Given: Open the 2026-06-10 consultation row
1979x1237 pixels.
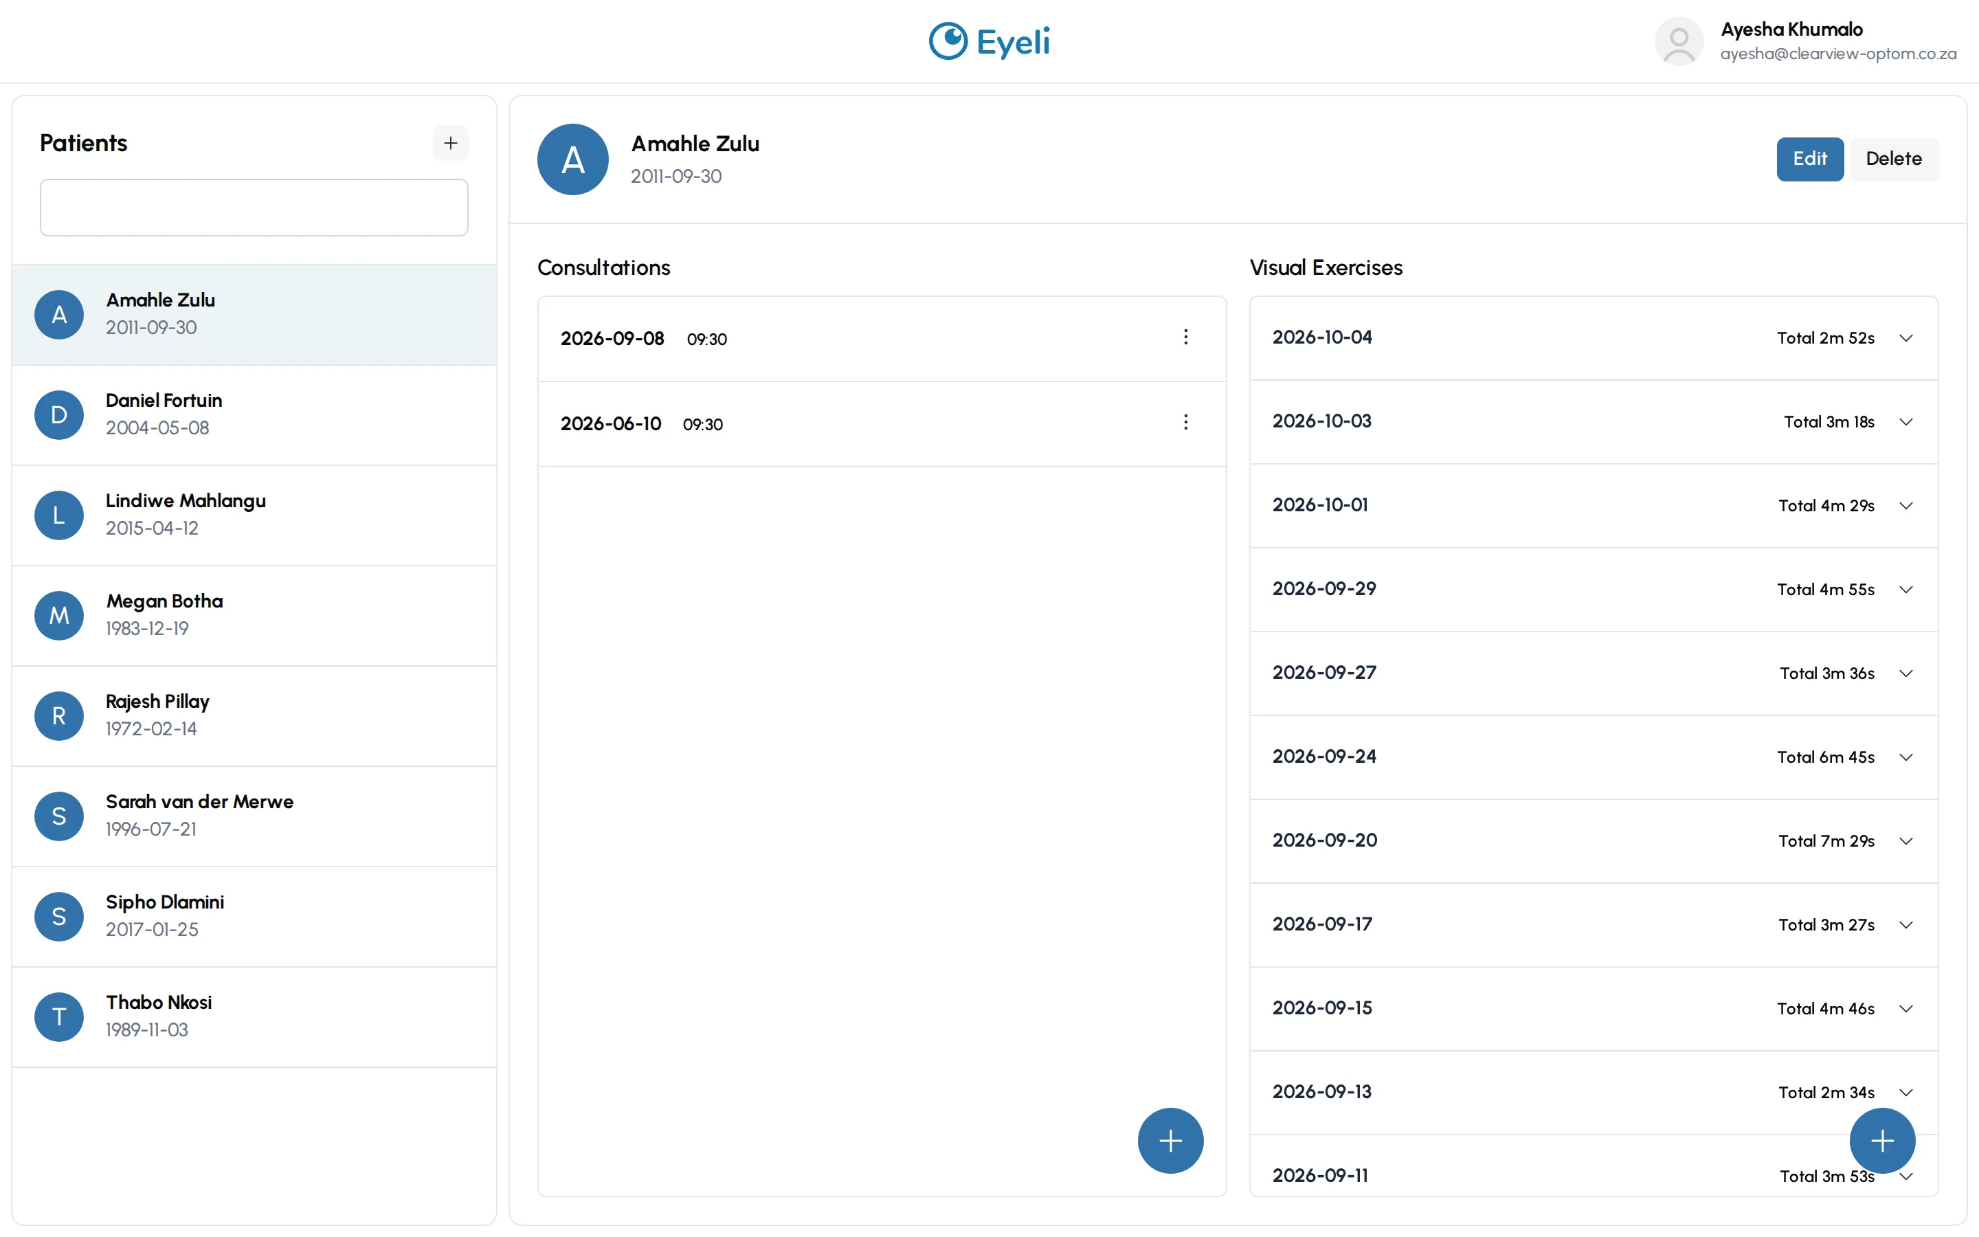Looking at the screenshot, I should tap(882, 424).
